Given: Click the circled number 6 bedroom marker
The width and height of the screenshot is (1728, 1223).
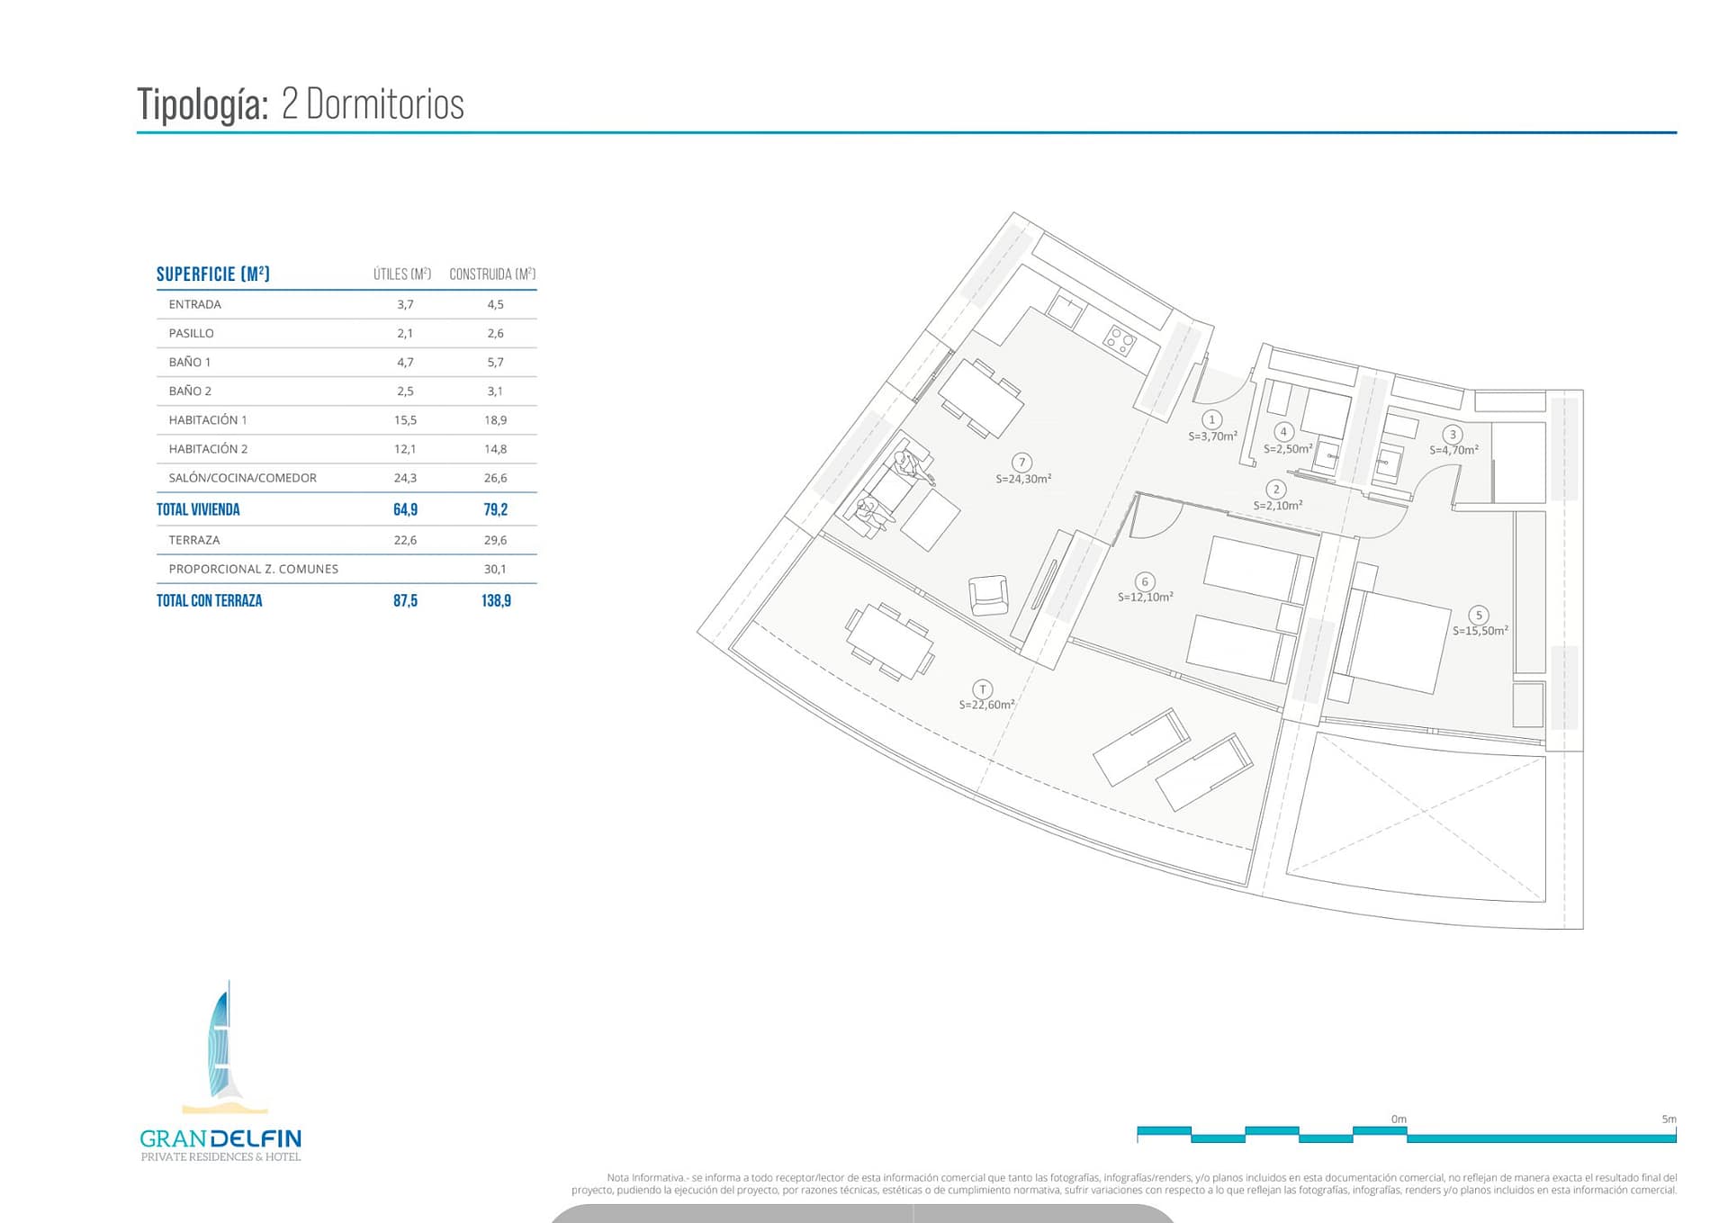Looking at the screenshot, I should click(x=1144, y=581).
